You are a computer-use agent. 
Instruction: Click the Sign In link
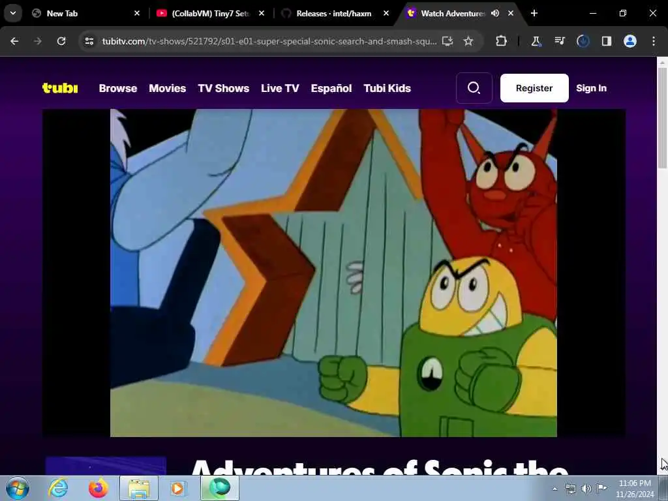tap(591, 88)
